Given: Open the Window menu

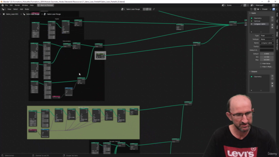Looking at the screenshot, I should [x=25, y=5].
